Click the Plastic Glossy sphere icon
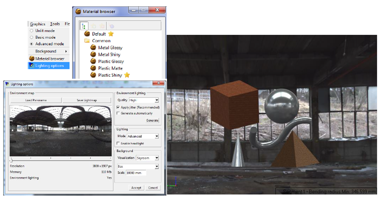 (93, 61)
